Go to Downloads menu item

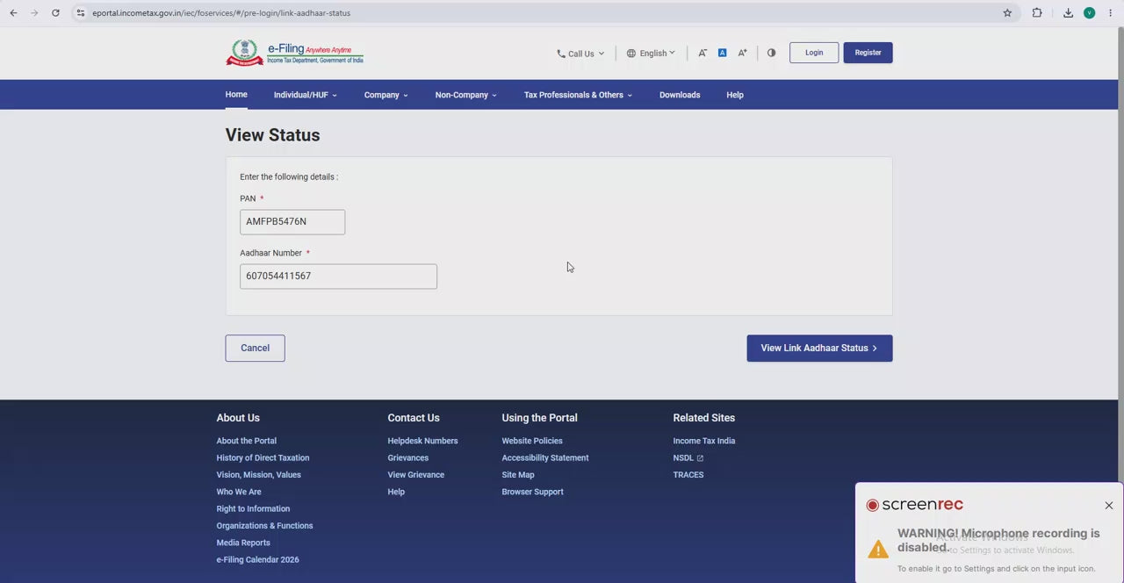pyautogui.click(x=680, y=95)
